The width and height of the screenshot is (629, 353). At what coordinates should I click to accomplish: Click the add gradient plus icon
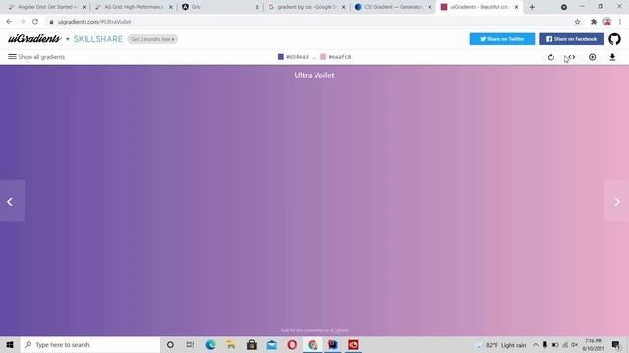click(592, 57)
